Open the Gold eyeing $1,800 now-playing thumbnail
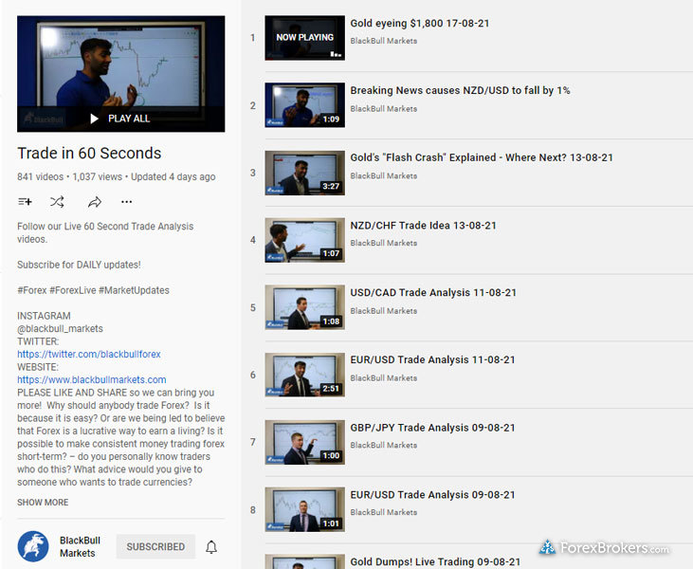 (x=304, y=38)
